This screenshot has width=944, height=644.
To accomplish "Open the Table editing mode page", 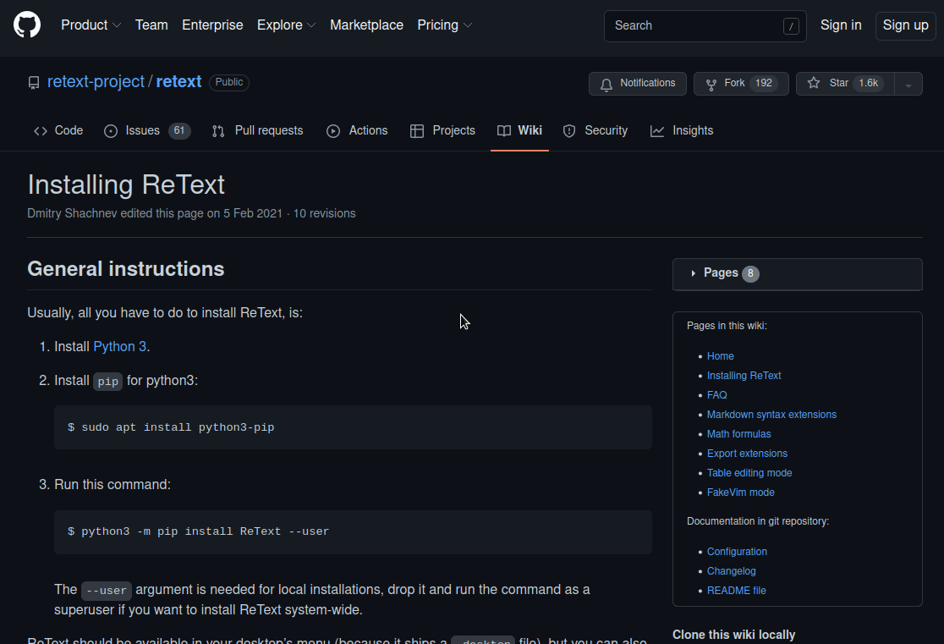I will [x=749, y=474].
